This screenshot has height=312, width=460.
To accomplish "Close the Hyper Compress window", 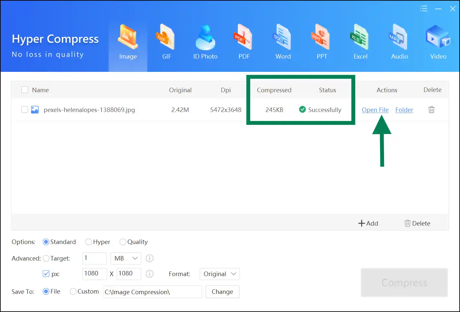I will click(453, 9).
